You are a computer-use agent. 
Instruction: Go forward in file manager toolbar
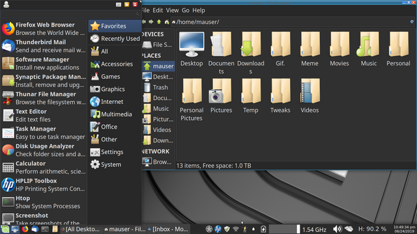point(151,21)
